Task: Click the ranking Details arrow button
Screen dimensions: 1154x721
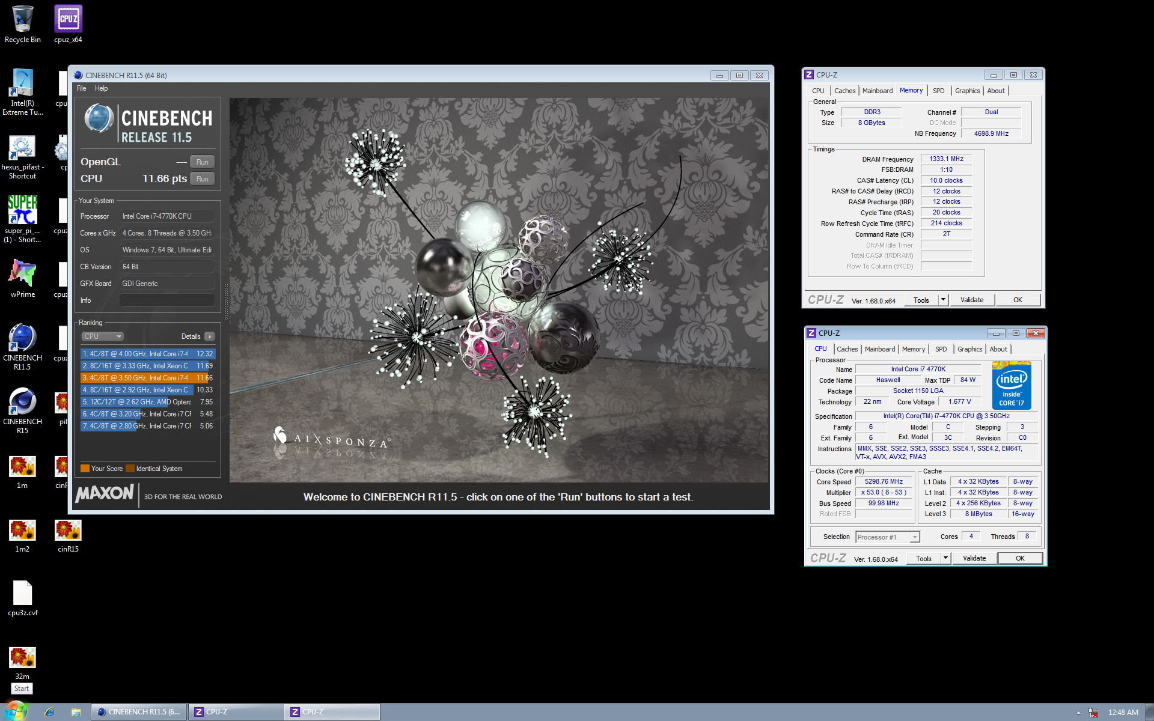Action: 209,336
